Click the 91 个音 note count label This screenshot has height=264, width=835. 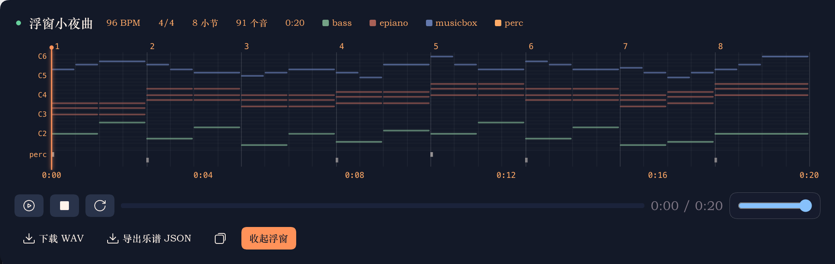point(252,23)
